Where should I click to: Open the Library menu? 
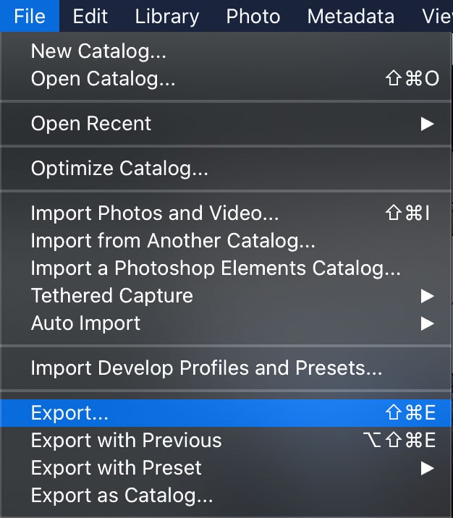(x=167, y=16)
